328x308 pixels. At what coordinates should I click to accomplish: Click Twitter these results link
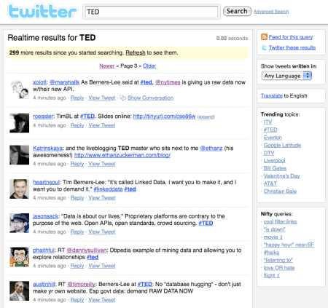pos(292,47)
